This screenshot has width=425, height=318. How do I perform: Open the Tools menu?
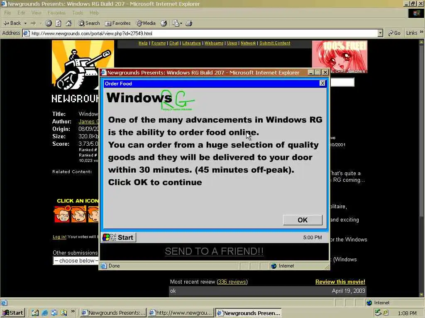[x=78, y=13]
